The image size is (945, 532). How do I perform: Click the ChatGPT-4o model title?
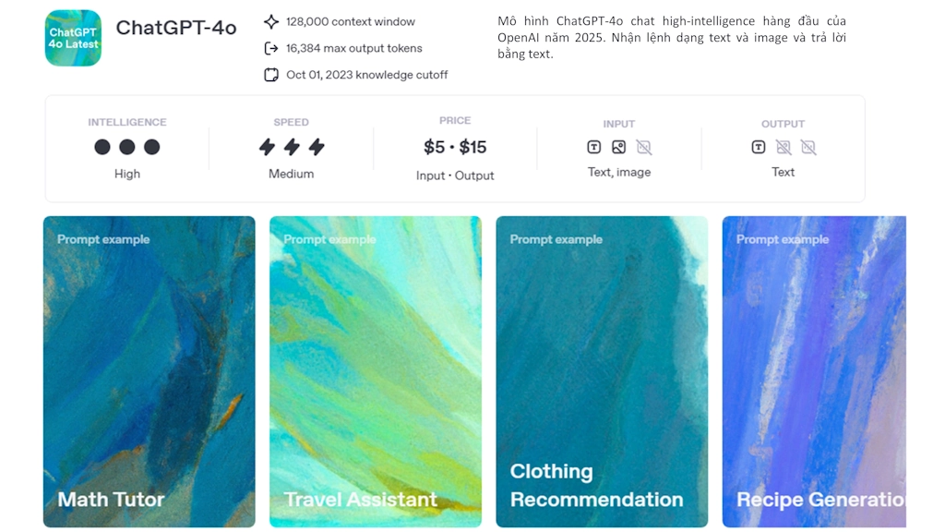coord(176,28)
